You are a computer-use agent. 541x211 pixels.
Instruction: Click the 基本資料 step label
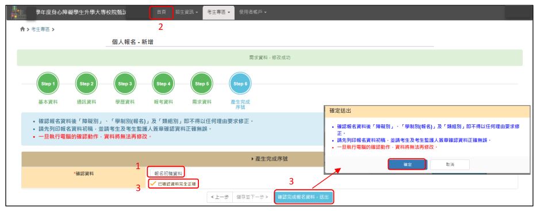point(48,102)
